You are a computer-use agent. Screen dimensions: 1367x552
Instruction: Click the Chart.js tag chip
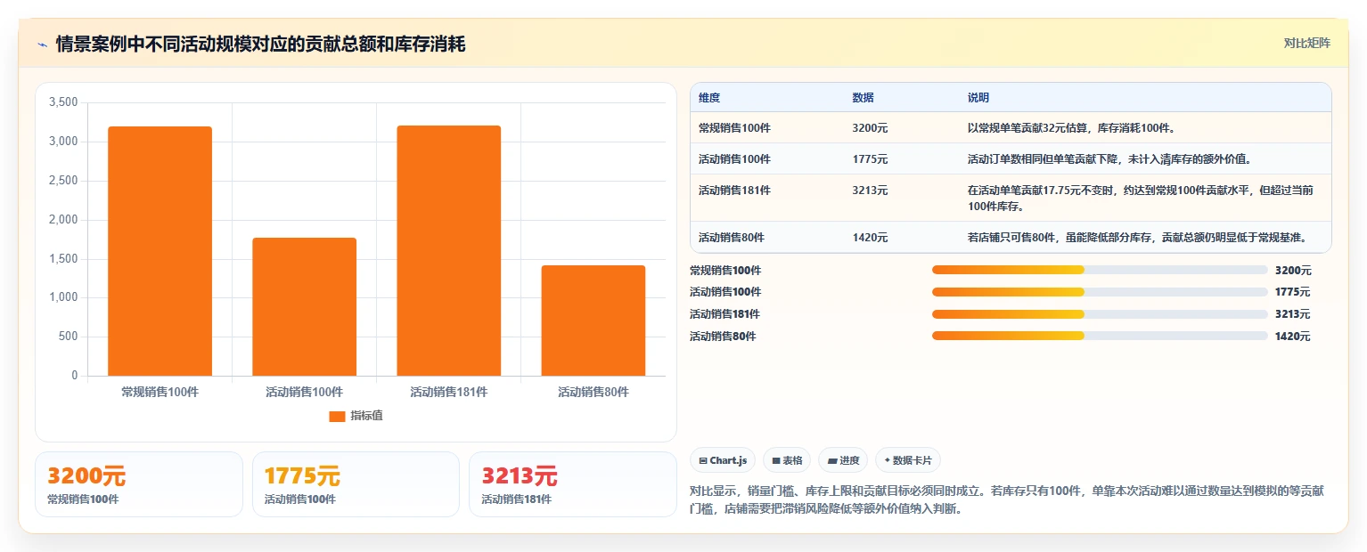724,460
